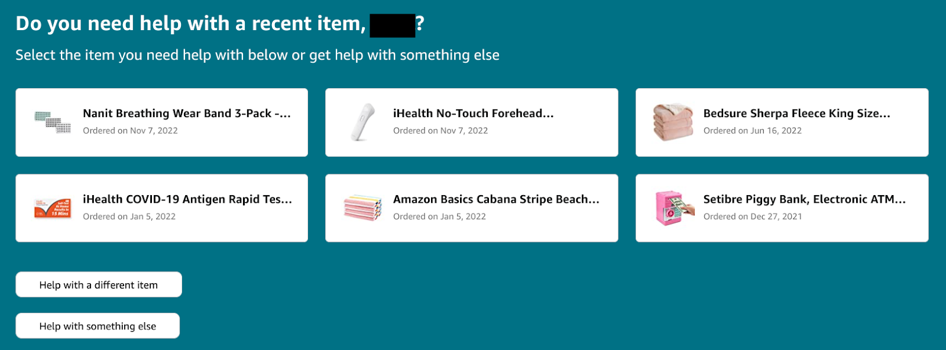Select the Amazon Basics Cabana Stripe Beach item

point(471,208)
